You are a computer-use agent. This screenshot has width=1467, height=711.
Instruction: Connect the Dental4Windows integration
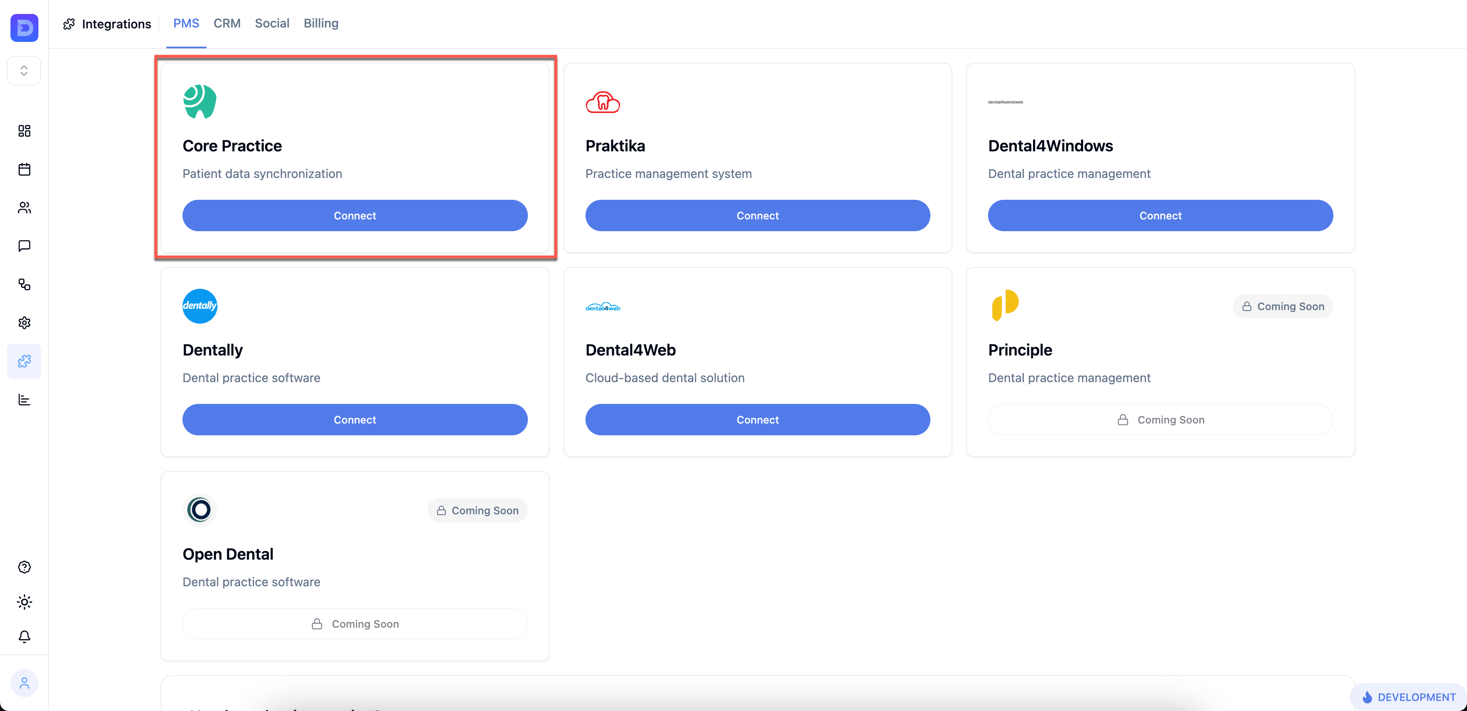1160,215
